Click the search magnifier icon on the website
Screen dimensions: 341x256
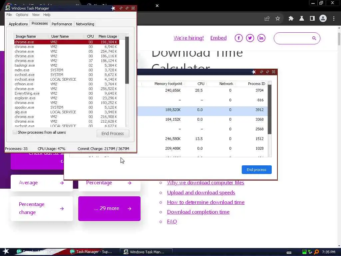click(314, 38)
